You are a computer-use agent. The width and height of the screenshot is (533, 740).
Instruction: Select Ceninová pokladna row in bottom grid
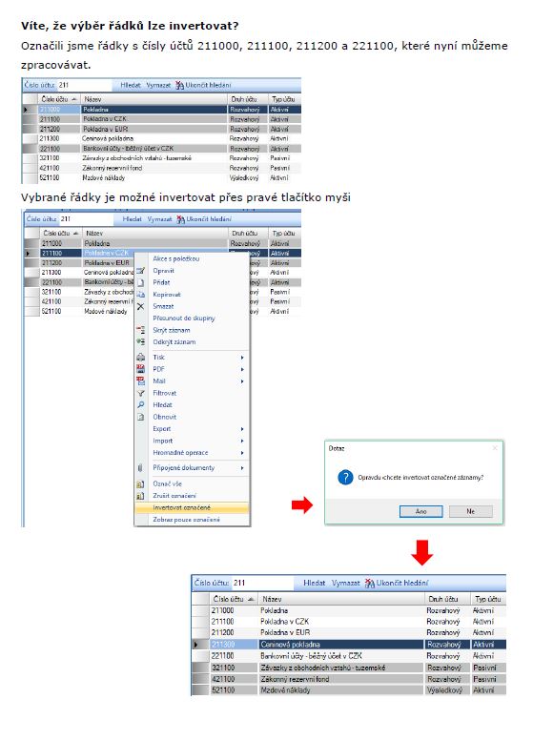(349, 645)
